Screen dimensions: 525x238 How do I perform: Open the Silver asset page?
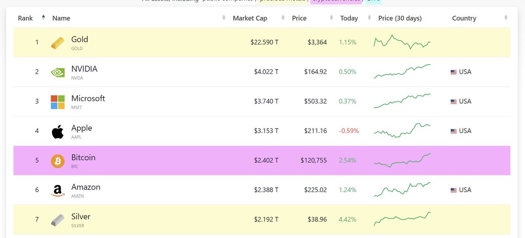pos(81,217)
